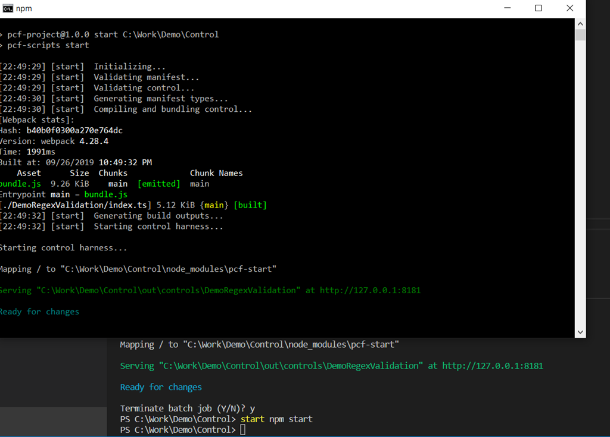Click the npm console scrollbar thumb
The image size is (610, 437).
click(580, 34)
